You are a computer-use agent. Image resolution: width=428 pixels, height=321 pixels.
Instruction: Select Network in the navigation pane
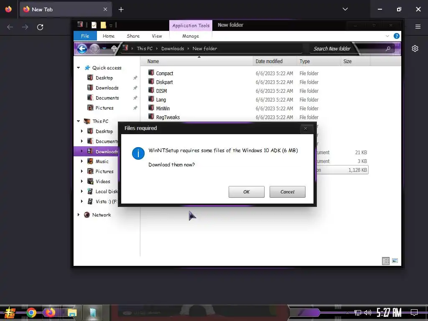coord(101,215)
